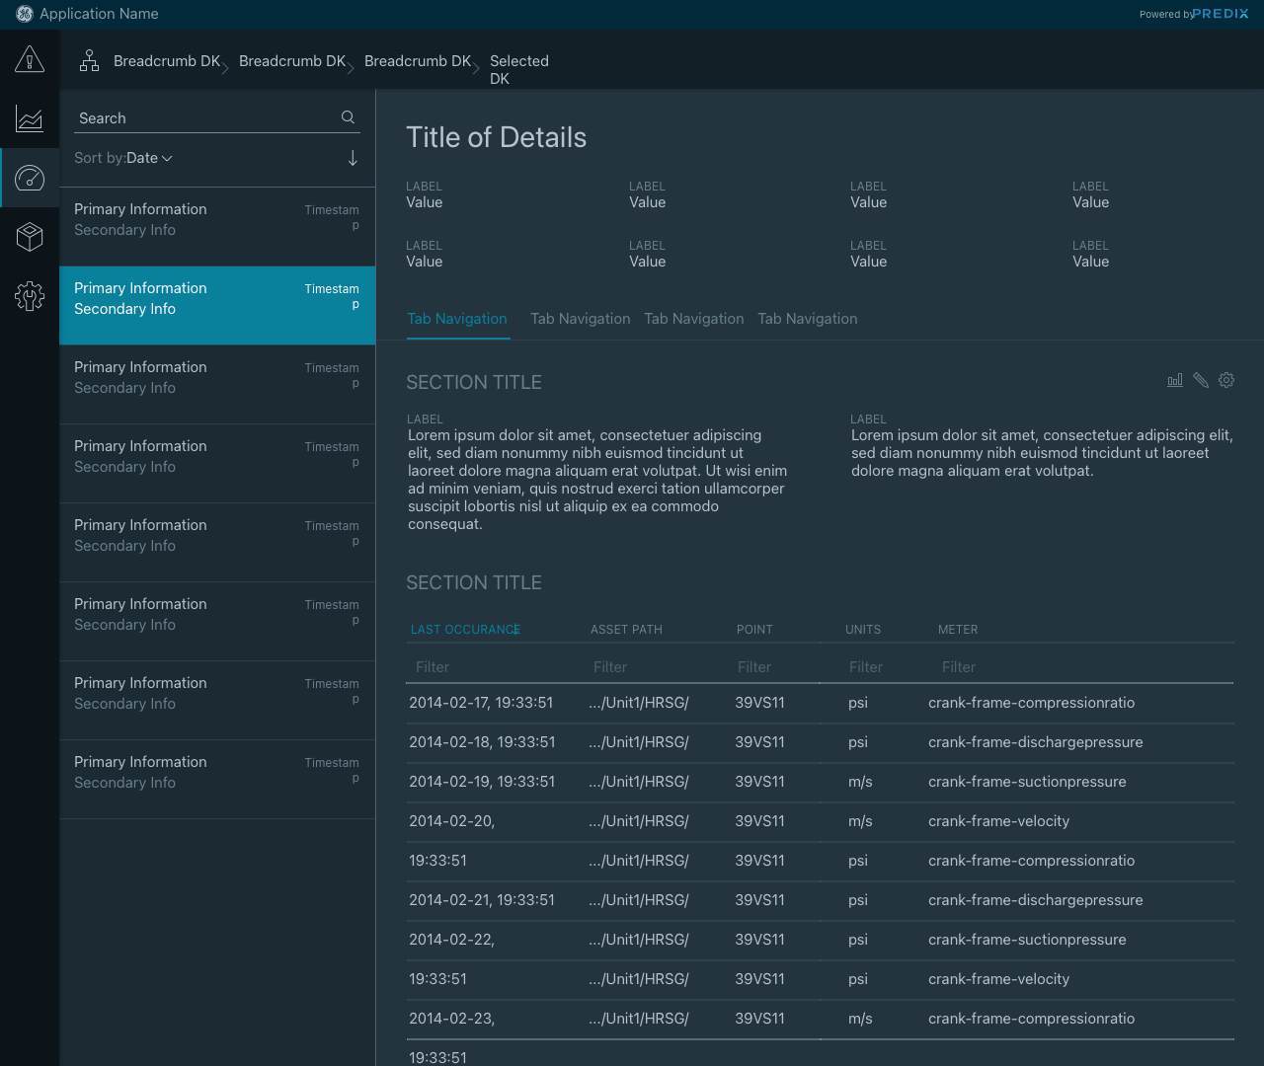Viewport: 1264px width, 1066px height.
Task: Open the gear wrench settings sidebar icon
Action: 30,296
